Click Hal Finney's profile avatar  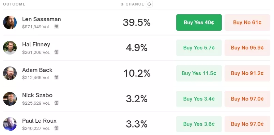click(x=10, y=48)
